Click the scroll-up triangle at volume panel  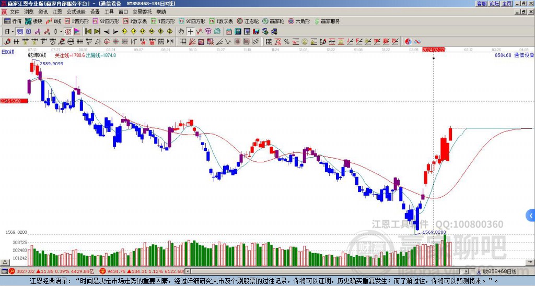pos(5,262)
